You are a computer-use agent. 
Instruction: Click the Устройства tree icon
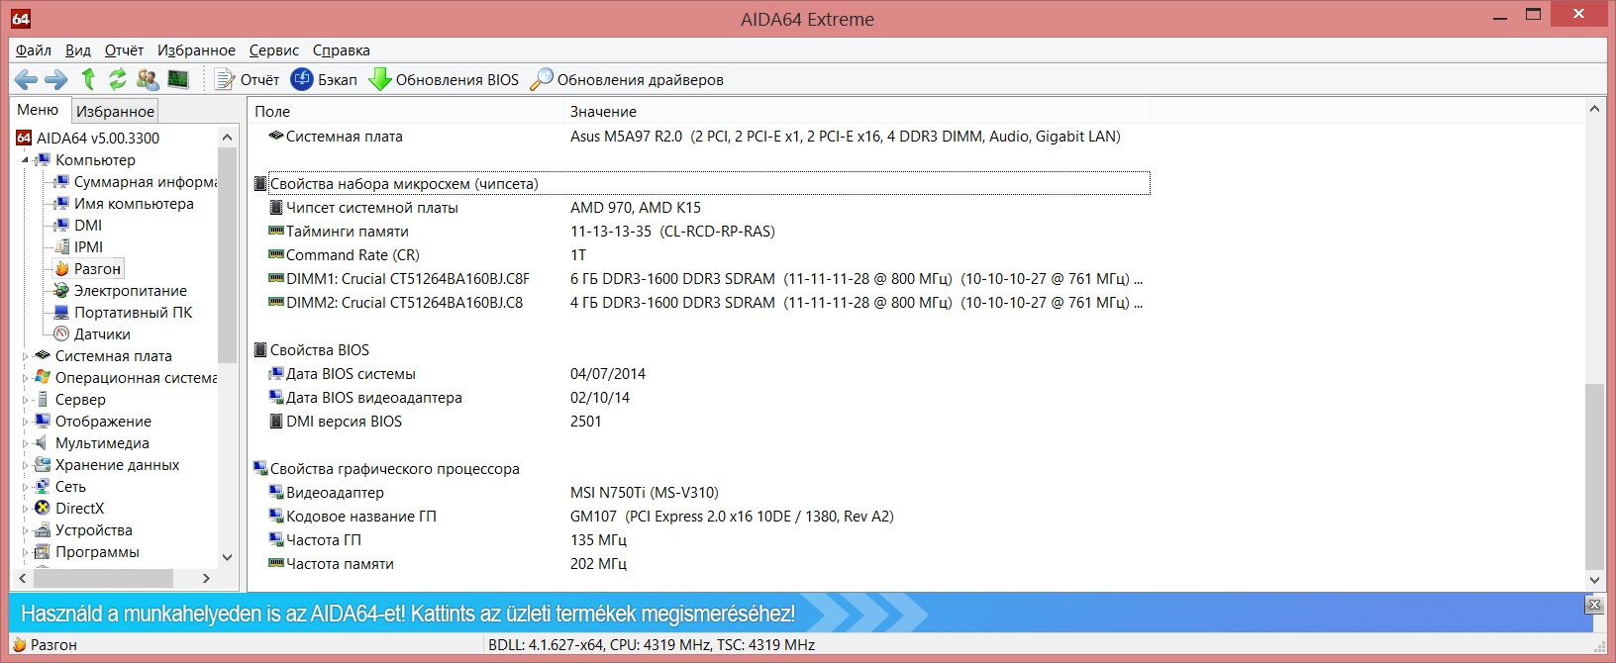coord(43,530)
